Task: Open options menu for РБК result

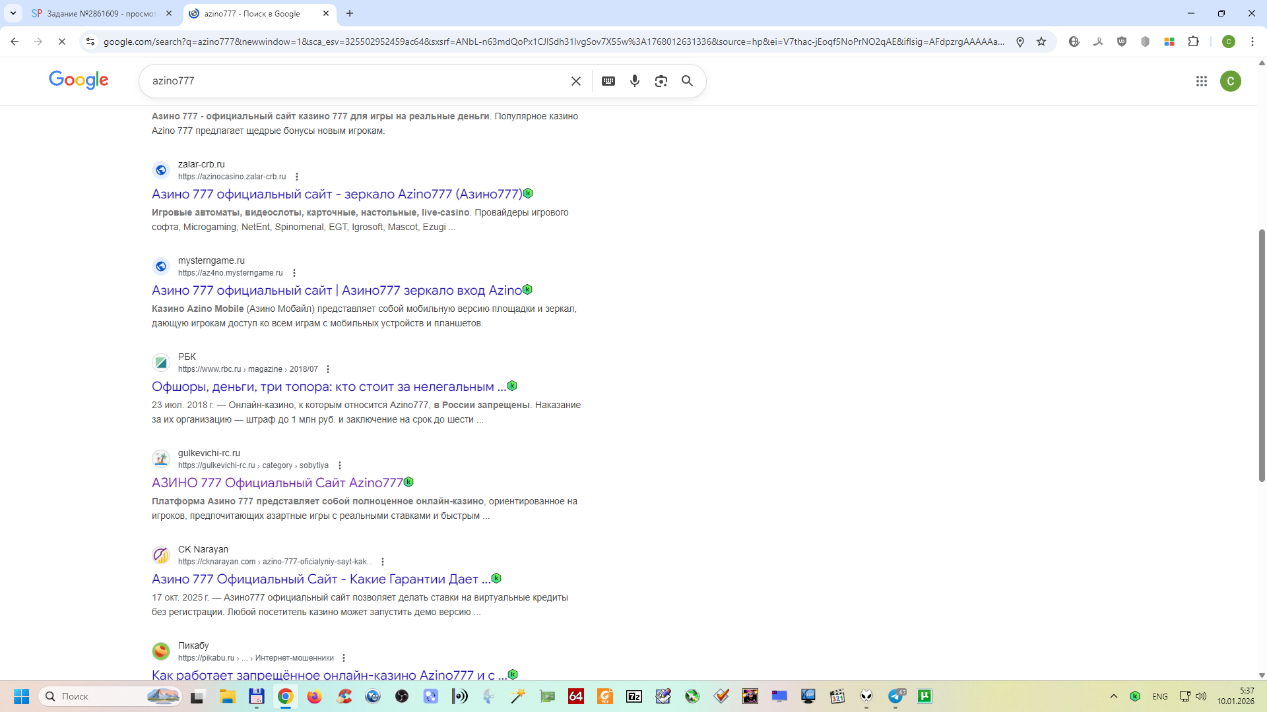Action: [x=328, y=369]
